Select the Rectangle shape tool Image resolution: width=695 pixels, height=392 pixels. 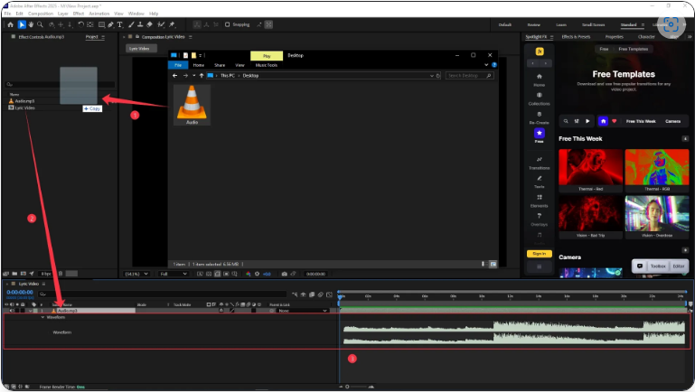tap(101, 24)
